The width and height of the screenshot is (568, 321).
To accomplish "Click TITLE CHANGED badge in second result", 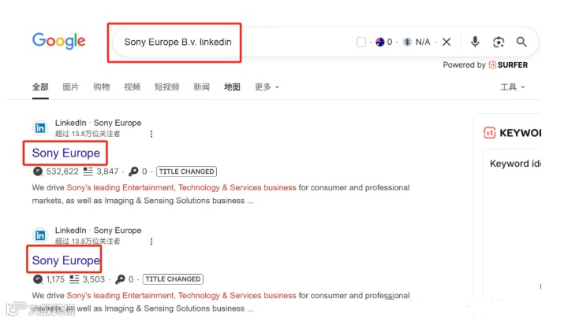I will (173, 279).
